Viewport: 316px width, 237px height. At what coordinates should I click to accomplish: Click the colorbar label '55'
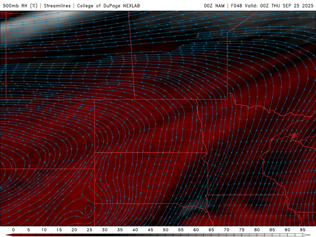coord(181,230)
